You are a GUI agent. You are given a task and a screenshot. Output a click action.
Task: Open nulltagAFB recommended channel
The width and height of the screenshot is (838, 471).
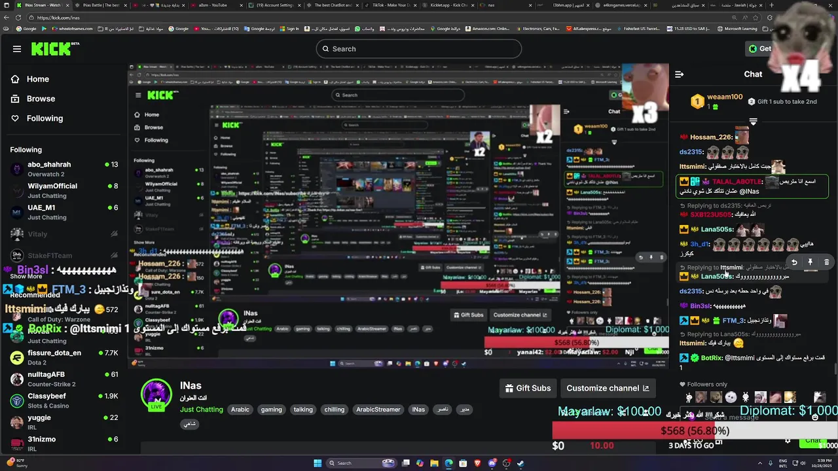pyautogui.click(x=64, y=379)
